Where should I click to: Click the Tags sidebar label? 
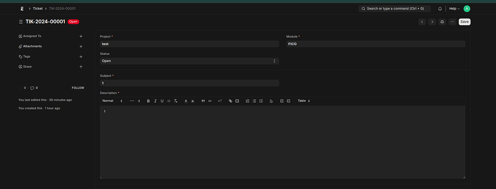coord(27,56)
